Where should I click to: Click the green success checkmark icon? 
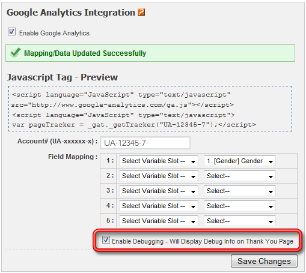16,53
